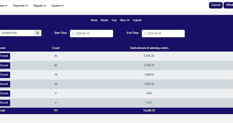The width and height of the screenshot is (233, 123).
Task: Click the check icon beside the 13598887888 field
Action: pos(38,33)
